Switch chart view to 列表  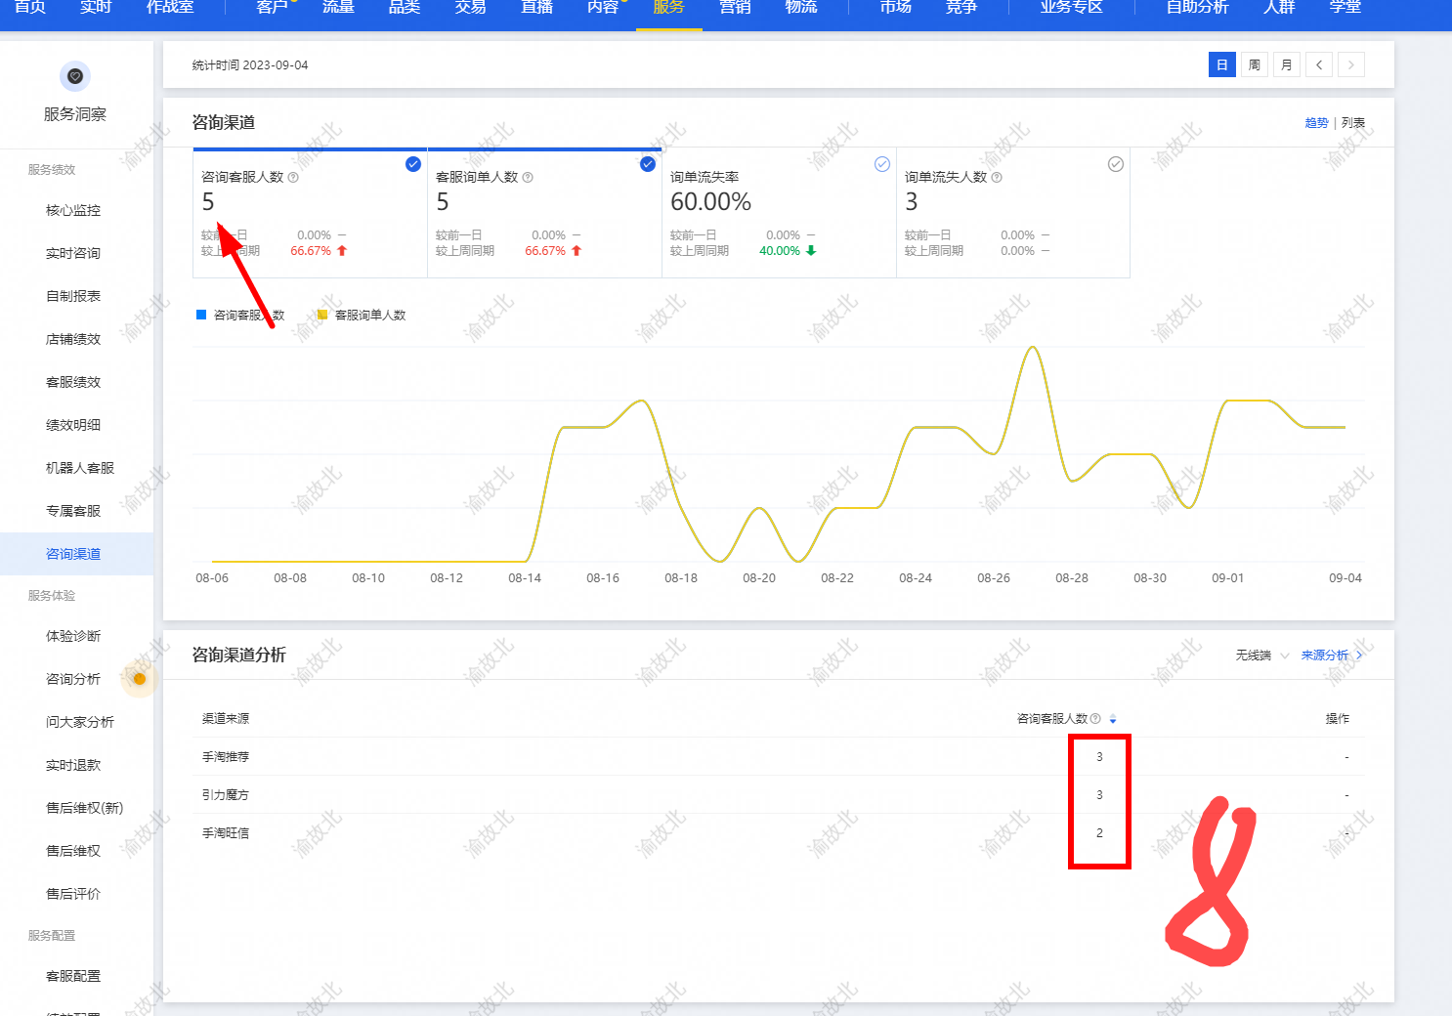[1353, 123]
